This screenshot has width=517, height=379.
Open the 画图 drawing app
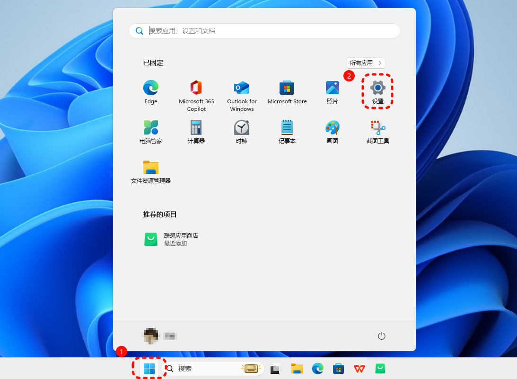click(332, 132)
